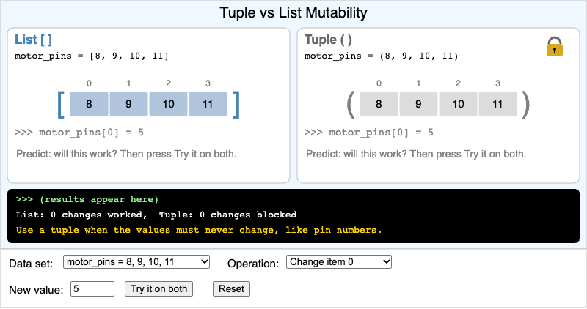Click the padlock icon in Tuple panel
The height and width of the screenshot is (309, 587).
(x=555, y=47)
